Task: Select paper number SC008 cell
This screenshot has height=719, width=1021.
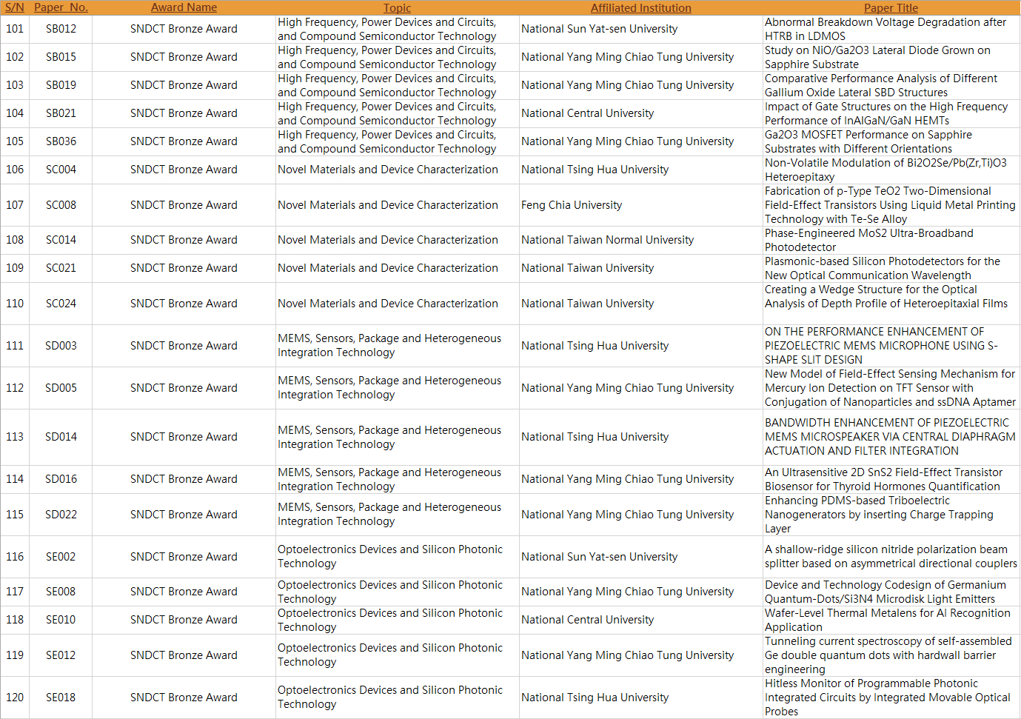Action: (x=61, y=205)
